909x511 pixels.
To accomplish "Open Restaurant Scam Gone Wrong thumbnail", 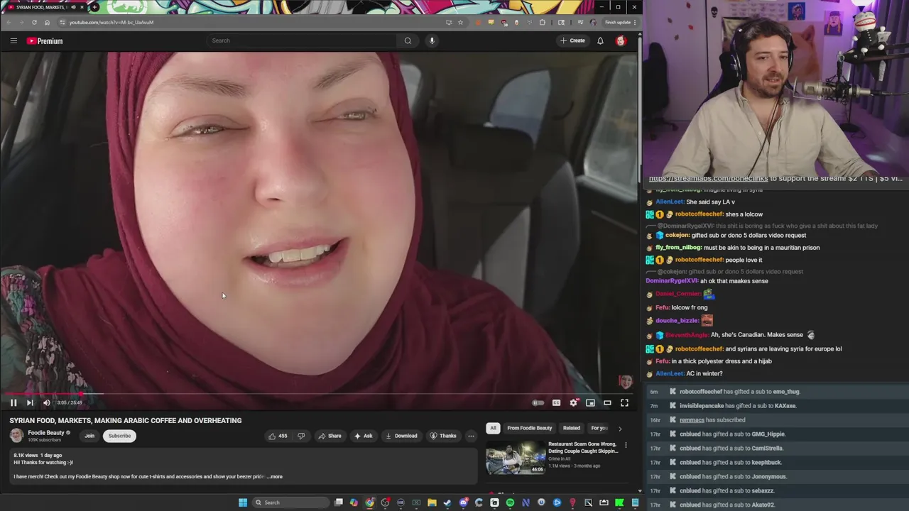I will 516,458.
